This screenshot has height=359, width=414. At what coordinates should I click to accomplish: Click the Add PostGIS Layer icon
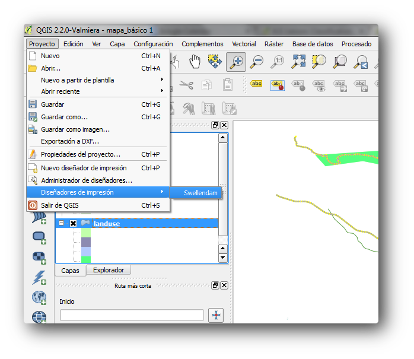[x=39, y=238]
